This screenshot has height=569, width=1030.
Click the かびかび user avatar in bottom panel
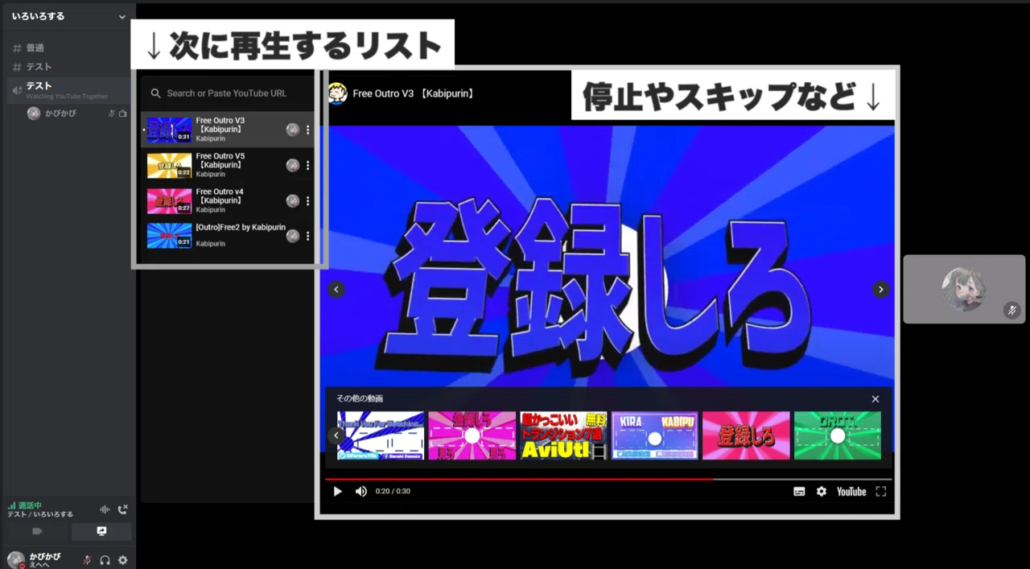pos(15,559)
